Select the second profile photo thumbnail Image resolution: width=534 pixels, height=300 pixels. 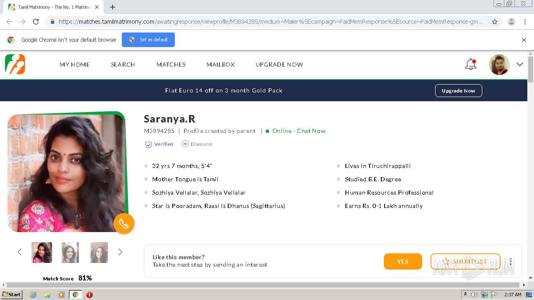click(x=70, y=252)
